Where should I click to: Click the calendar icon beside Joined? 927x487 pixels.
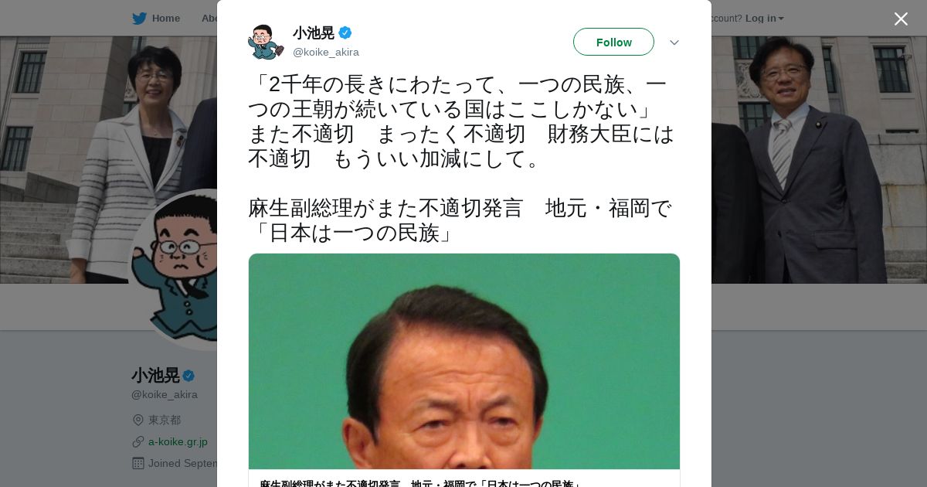[138, 463]
